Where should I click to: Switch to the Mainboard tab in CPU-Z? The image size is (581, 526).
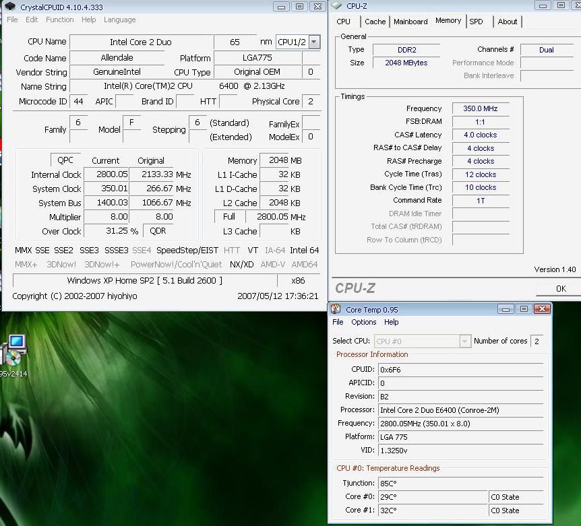pos(410,22)
